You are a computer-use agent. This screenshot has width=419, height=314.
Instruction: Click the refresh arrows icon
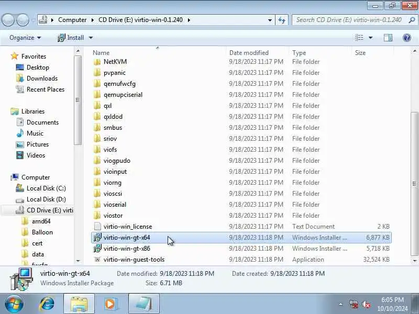[x=282, y=20]
